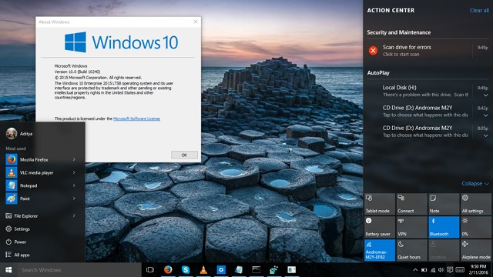Open the volume speaker tray icon
Screen dimensions: 493x277
[441, 270]
